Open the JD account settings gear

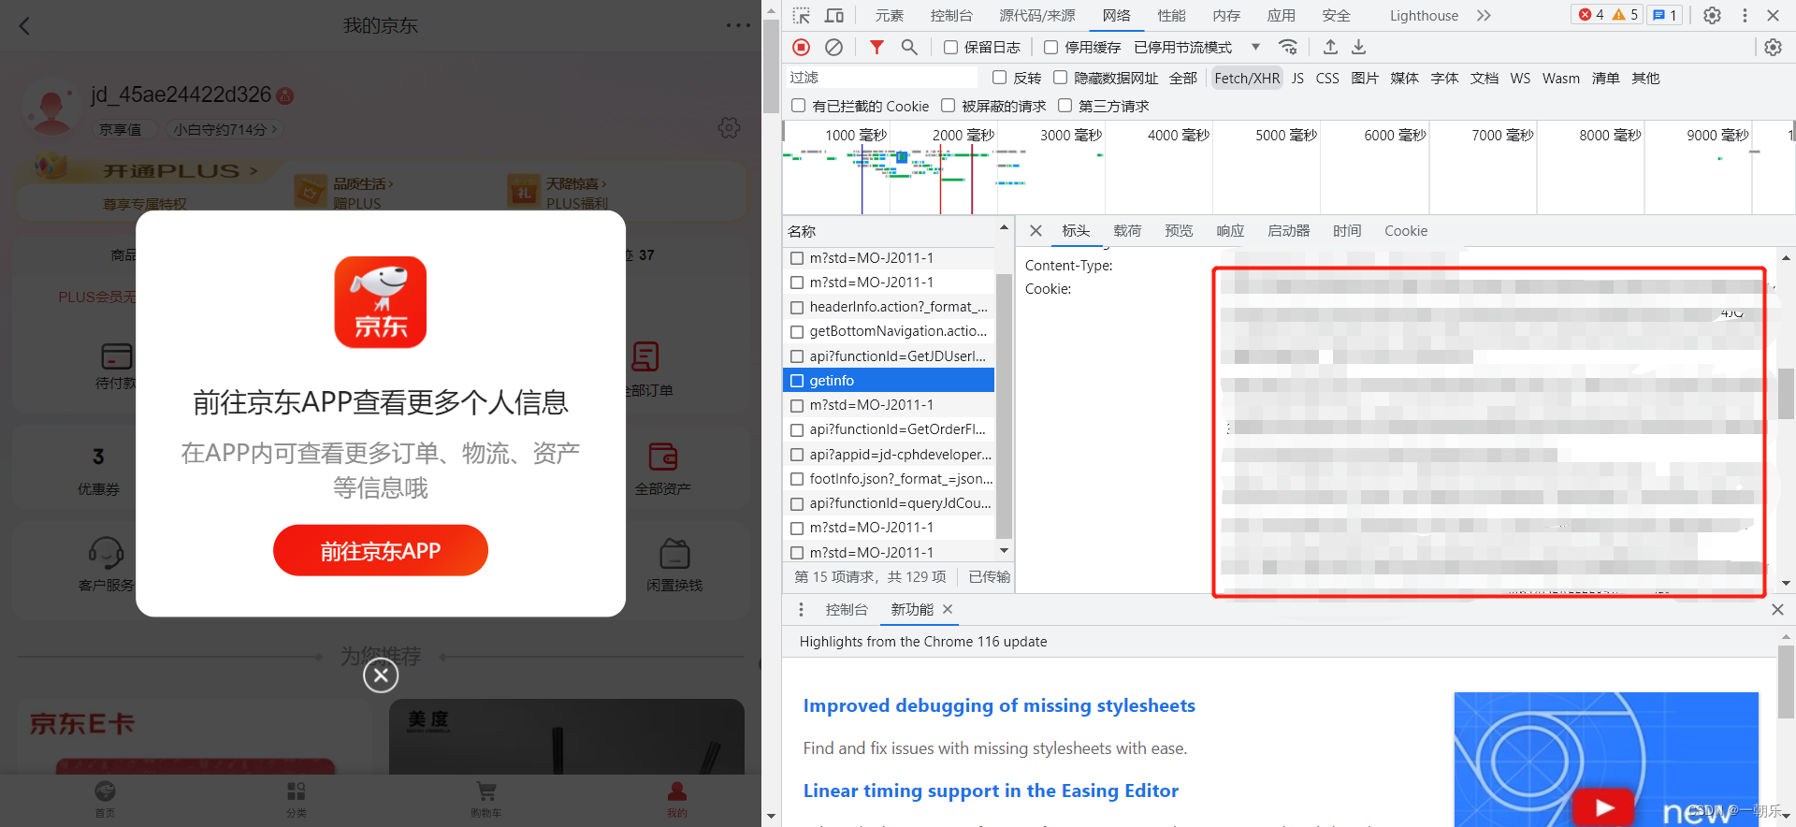tap(729, 127)
